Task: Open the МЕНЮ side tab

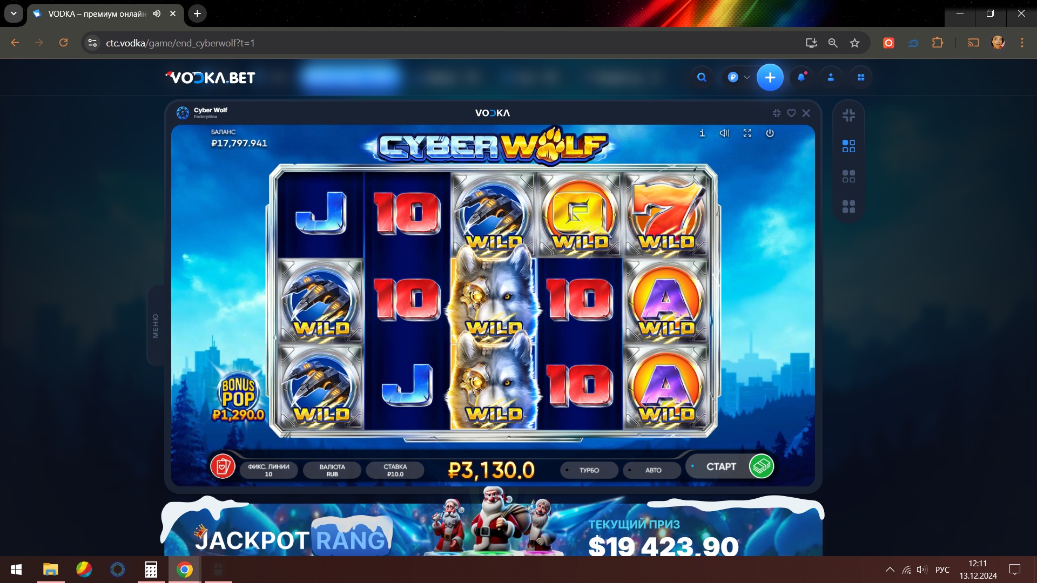Action: pos(156,326)
